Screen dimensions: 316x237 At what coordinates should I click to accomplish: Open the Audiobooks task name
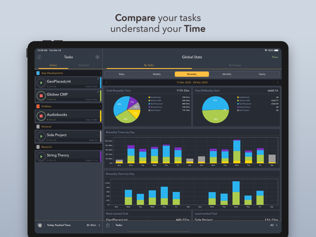pyautogui.click(x=57, y=115)
